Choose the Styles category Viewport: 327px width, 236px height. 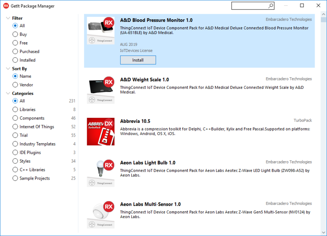click(15, 161)
